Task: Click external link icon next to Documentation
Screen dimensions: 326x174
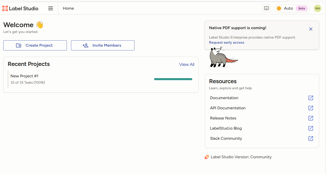Action: coord(311,98)
